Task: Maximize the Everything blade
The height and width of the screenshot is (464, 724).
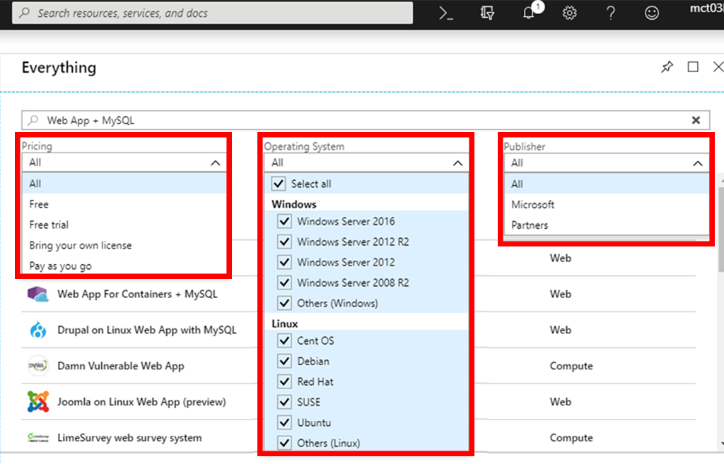Action: click(x=693, y=67)
